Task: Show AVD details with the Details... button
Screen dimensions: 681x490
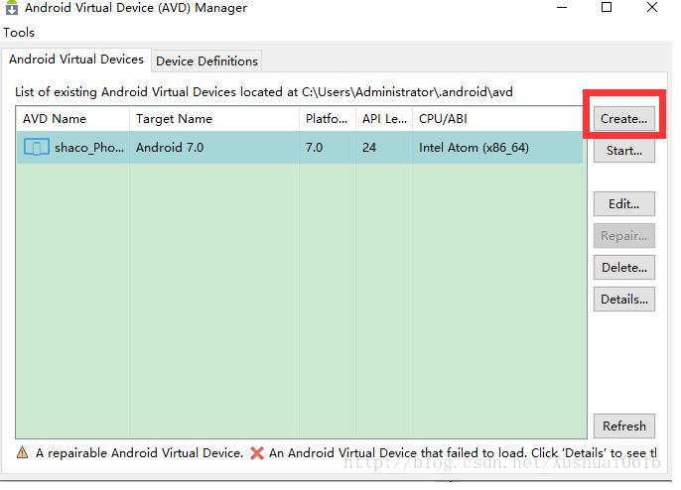Action: pos(624,300)
